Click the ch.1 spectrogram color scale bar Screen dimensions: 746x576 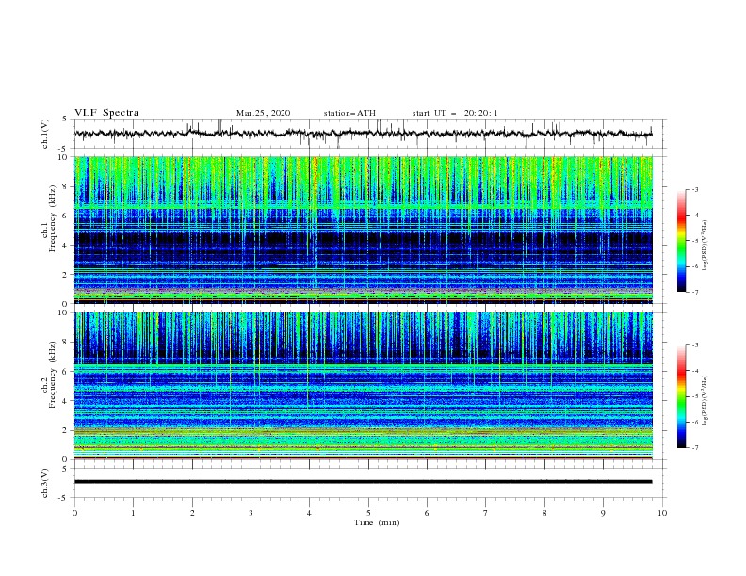(x=681, y=240)
